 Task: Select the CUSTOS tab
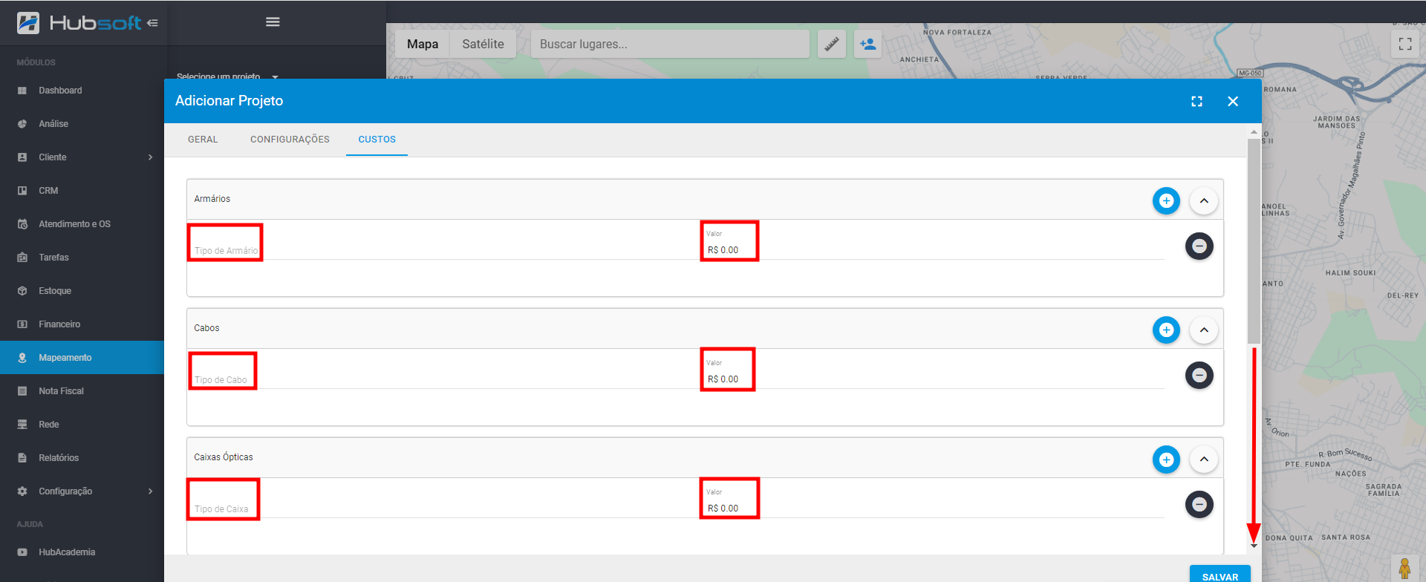pos(377,140)
